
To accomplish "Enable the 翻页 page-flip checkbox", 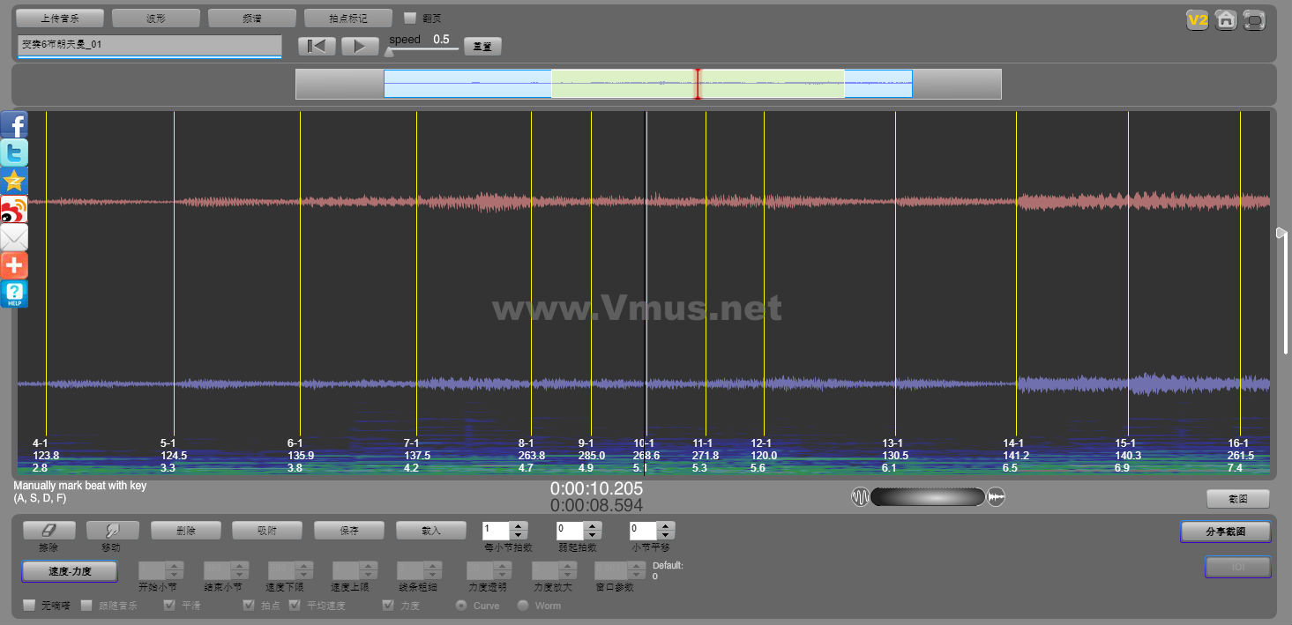I will [410, 18].
